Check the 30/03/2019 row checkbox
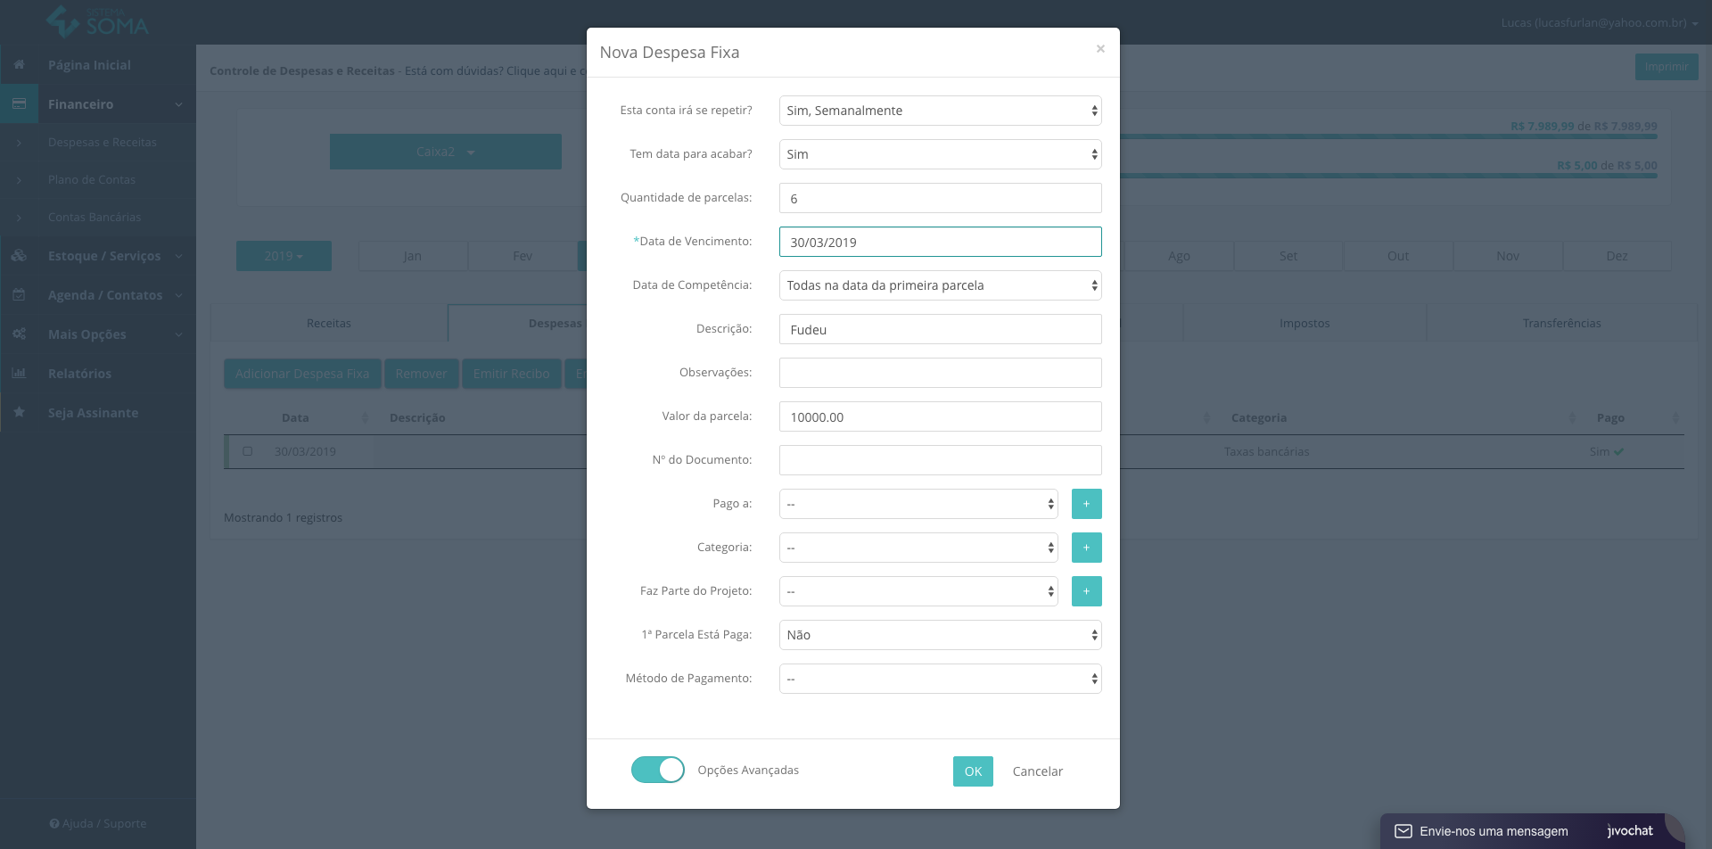 click(x=248, y=451)
